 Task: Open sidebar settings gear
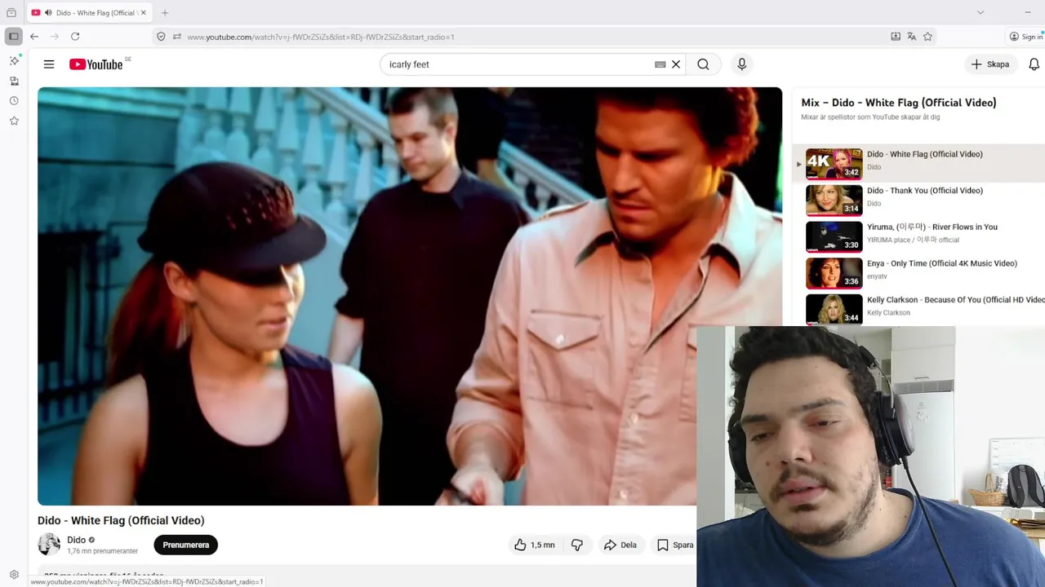click(14, 575)
